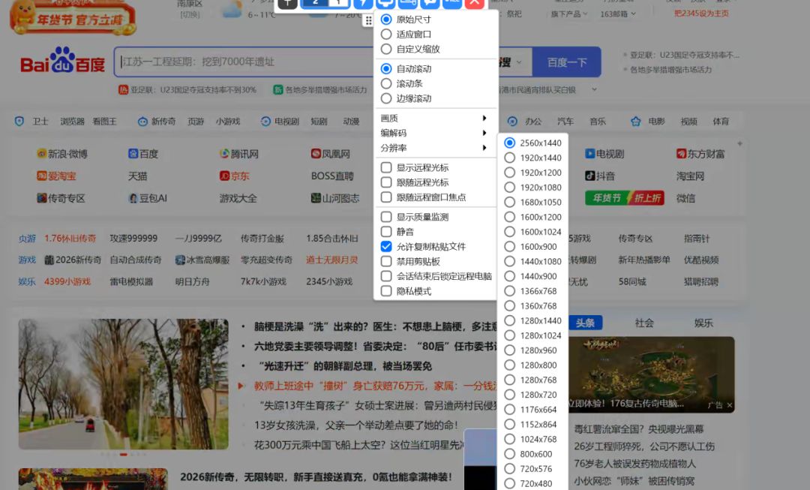Screen dimensions: 810x490
Task: Click the Baidu logo
Action: [62, 61]
